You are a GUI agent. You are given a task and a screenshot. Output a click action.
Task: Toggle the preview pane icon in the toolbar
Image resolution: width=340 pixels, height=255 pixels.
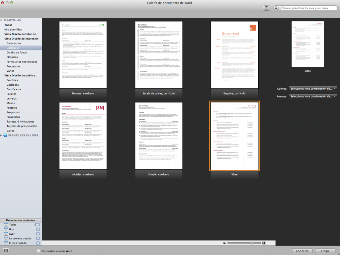click(x=266, y=8)
